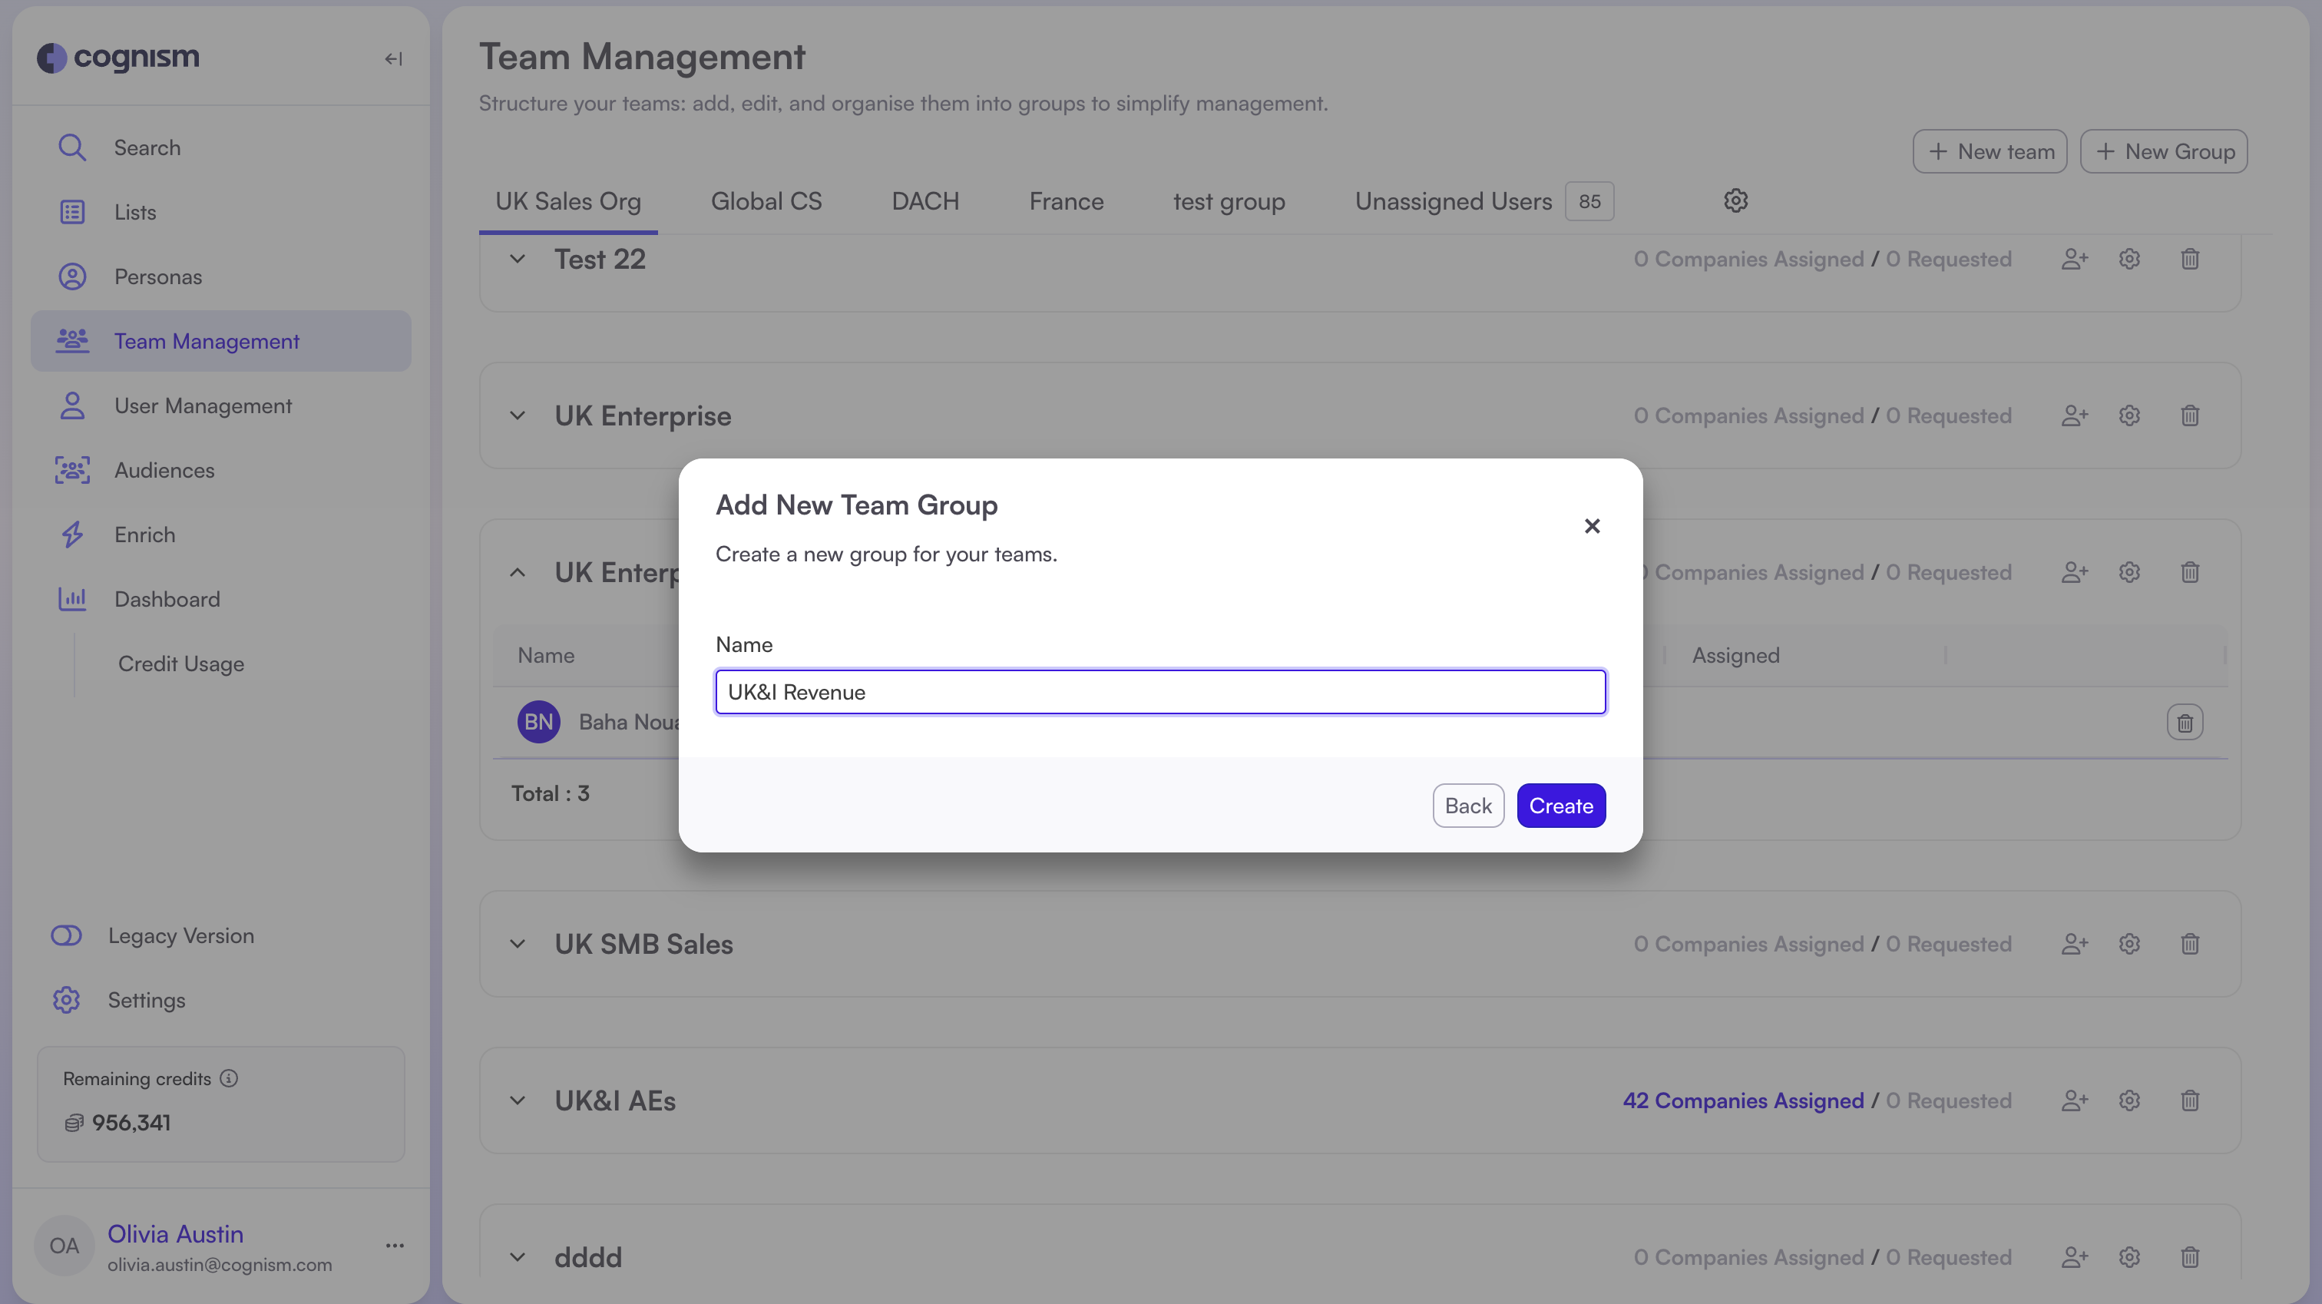The width and height of the screenshot is (2322, 1304).
Task: Switch to the Global CS tab
Action: pos(766,200)
